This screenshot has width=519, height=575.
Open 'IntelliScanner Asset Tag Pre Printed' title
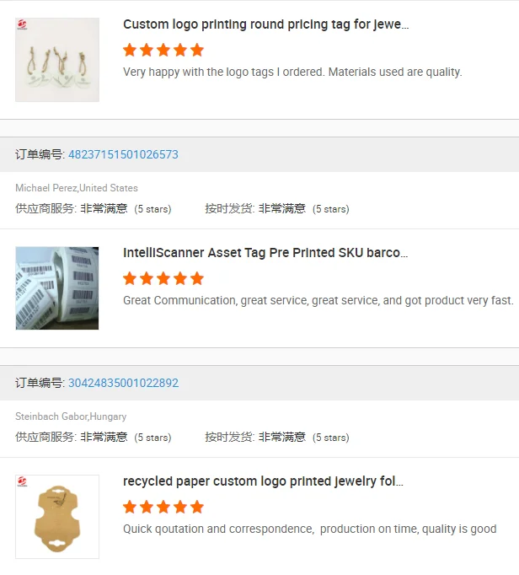pyautogui.click(x=265, y=253)
